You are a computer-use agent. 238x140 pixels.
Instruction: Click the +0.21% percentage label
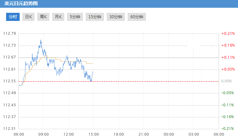228,33
